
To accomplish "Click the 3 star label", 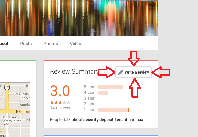I will (89, 98).
